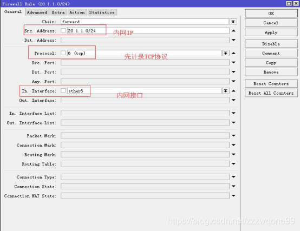Click the disabled Dst. Port field
Viewport: 300px width, 231px height.
point(145,72)
